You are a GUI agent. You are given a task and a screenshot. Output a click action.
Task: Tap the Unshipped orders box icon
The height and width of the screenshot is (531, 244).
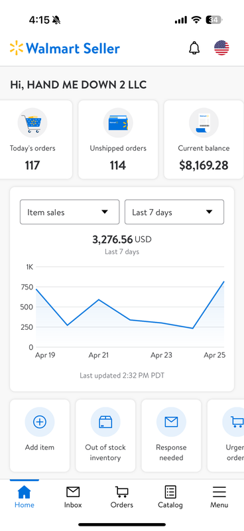(x=118, y=123)
